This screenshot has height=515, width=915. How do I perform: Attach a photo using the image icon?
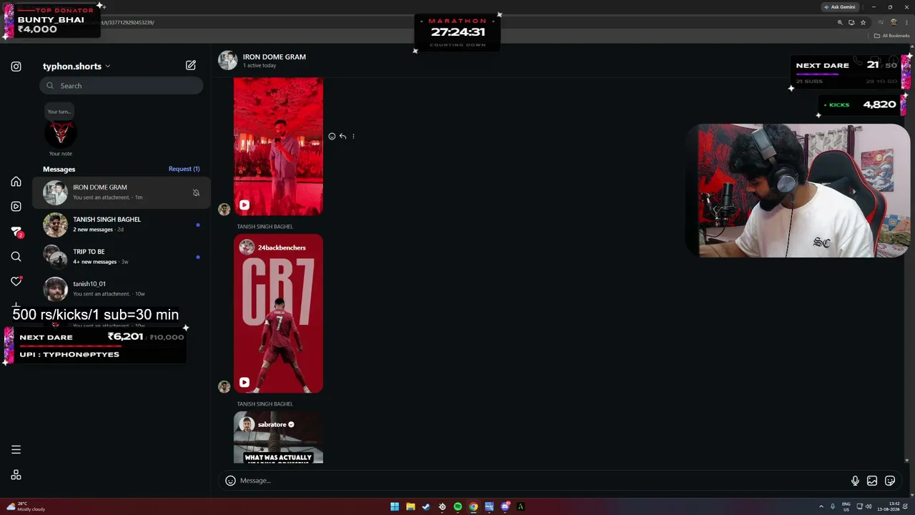tap(872, 481)
